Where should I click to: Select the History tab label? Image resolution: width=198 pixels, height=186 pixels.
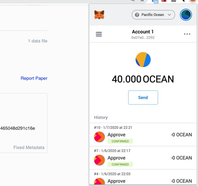[x=101, y=118]
